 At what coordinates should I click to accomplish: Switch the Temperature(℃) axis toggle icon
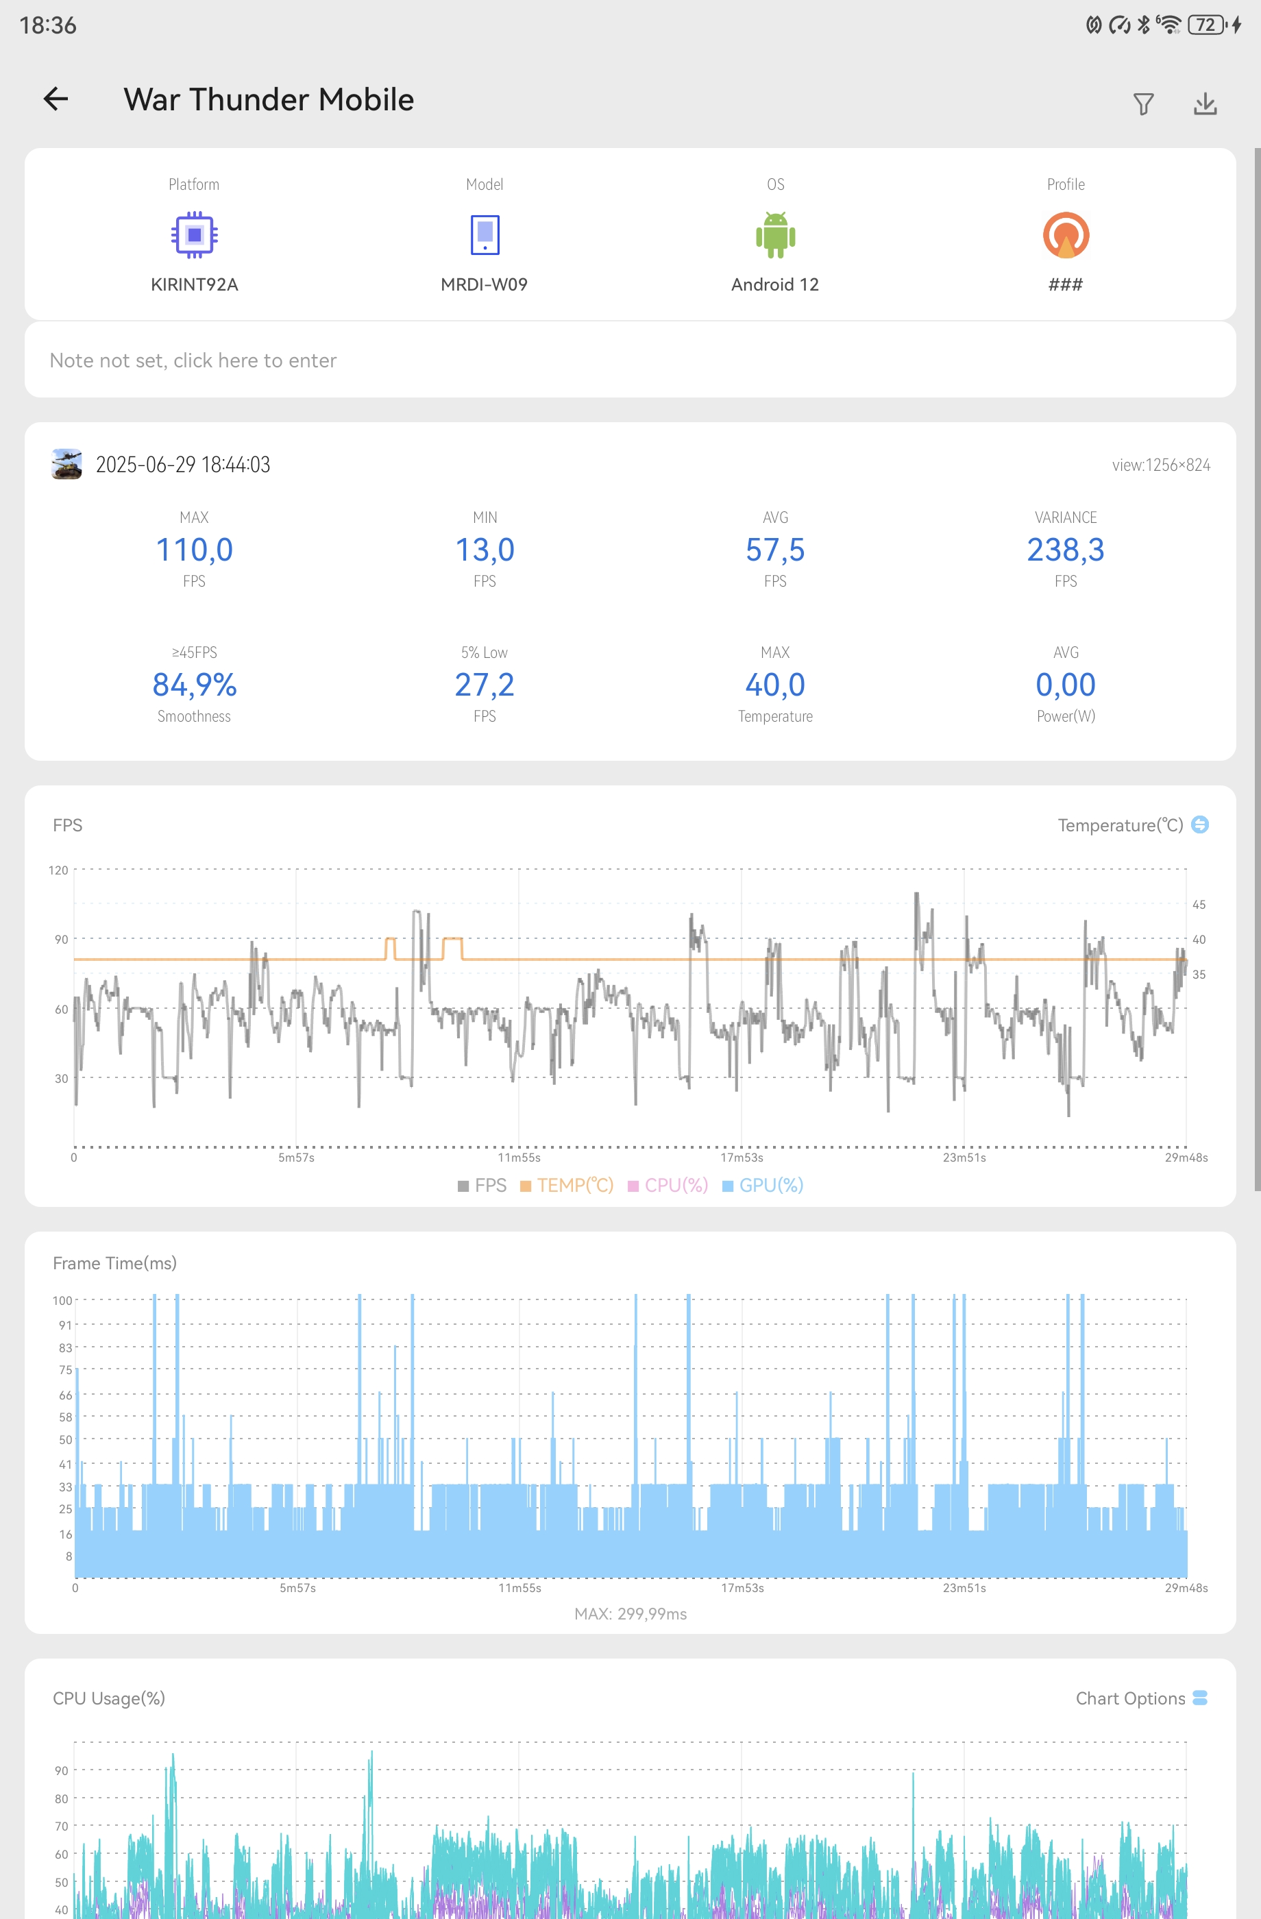[x=1200, y=824]
